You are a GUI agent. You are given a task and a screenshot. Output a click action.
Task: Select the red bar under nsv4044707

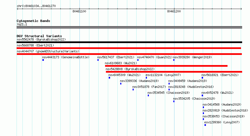click(129, 54)
